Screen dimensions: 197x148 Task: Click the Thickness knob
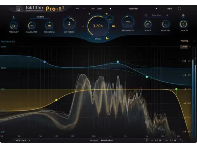pyautogui.click(x=49, y=26)
